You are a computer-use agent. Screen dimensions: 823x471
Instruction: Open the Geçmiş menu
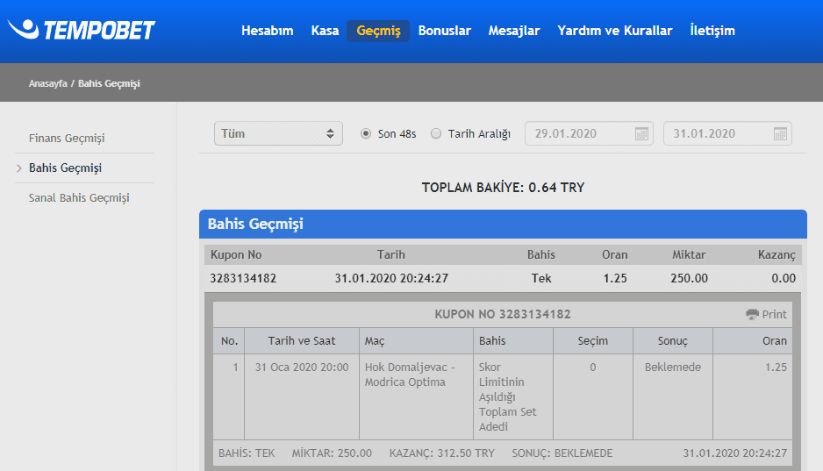pyautogui.click(x=378, y=31)
